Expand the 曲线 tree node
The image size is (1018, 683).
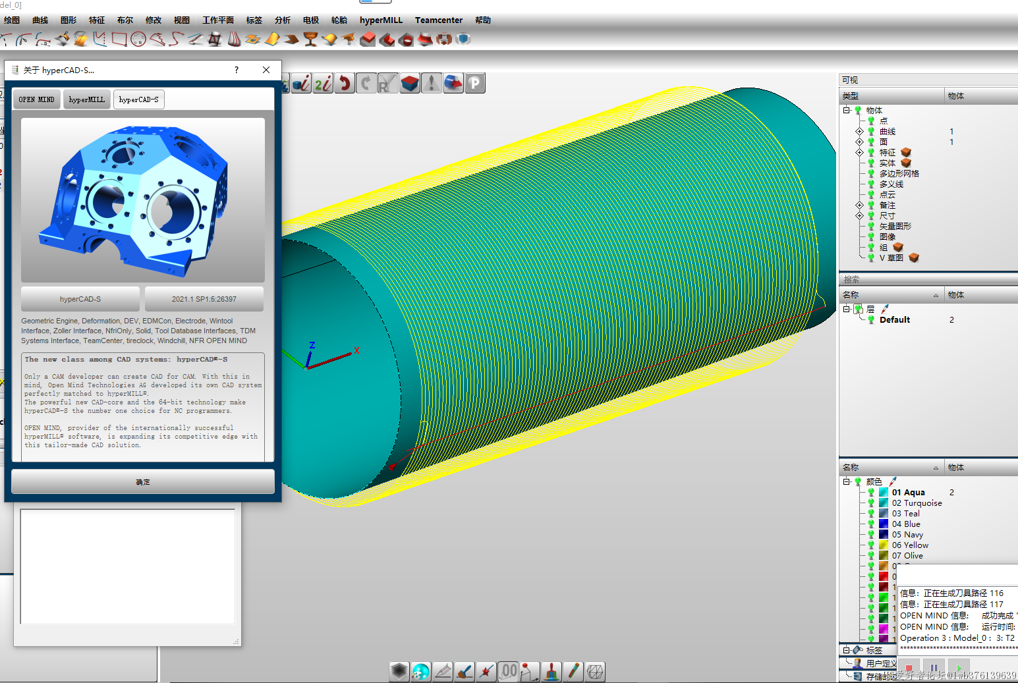coord(859,132)
